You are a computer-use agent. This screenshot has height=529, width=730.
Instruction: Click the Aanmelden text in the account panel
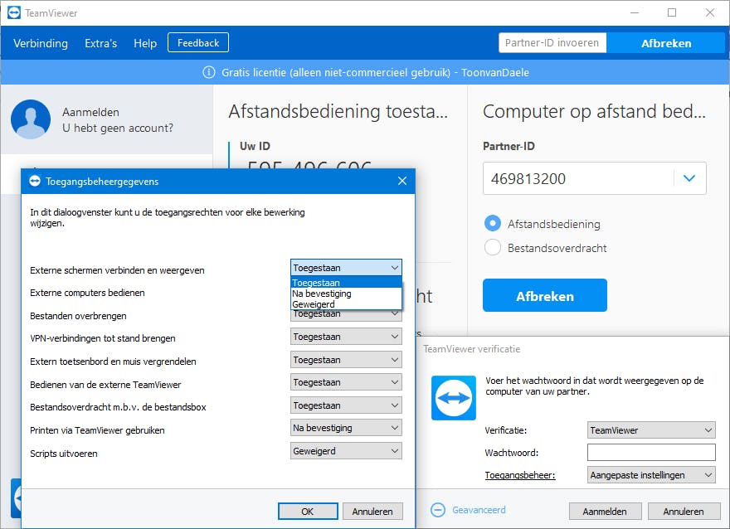(x=90, y=112)
